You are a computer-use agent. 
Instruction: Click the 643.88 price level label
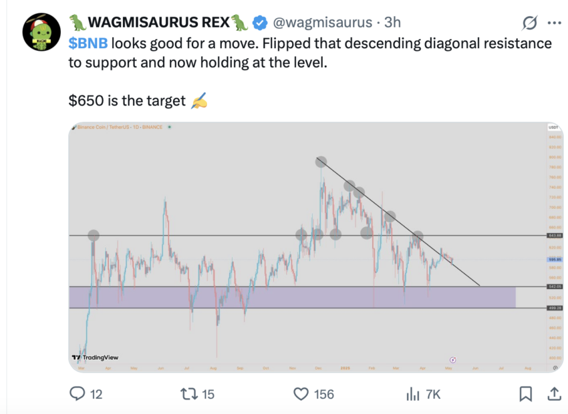click(x=555, y=236)
